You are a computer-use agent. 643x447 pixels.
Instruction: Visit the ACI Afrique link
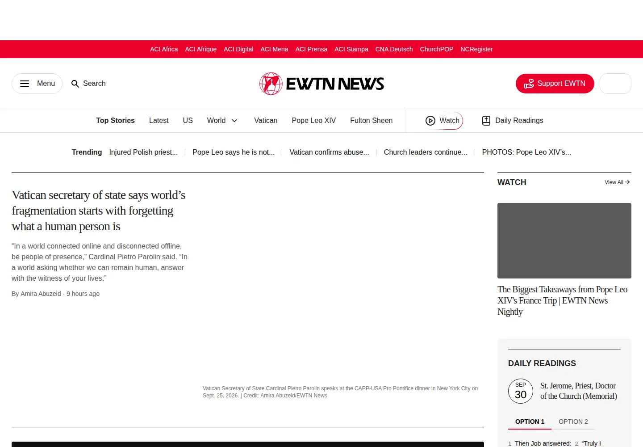[x=201, y=49]
